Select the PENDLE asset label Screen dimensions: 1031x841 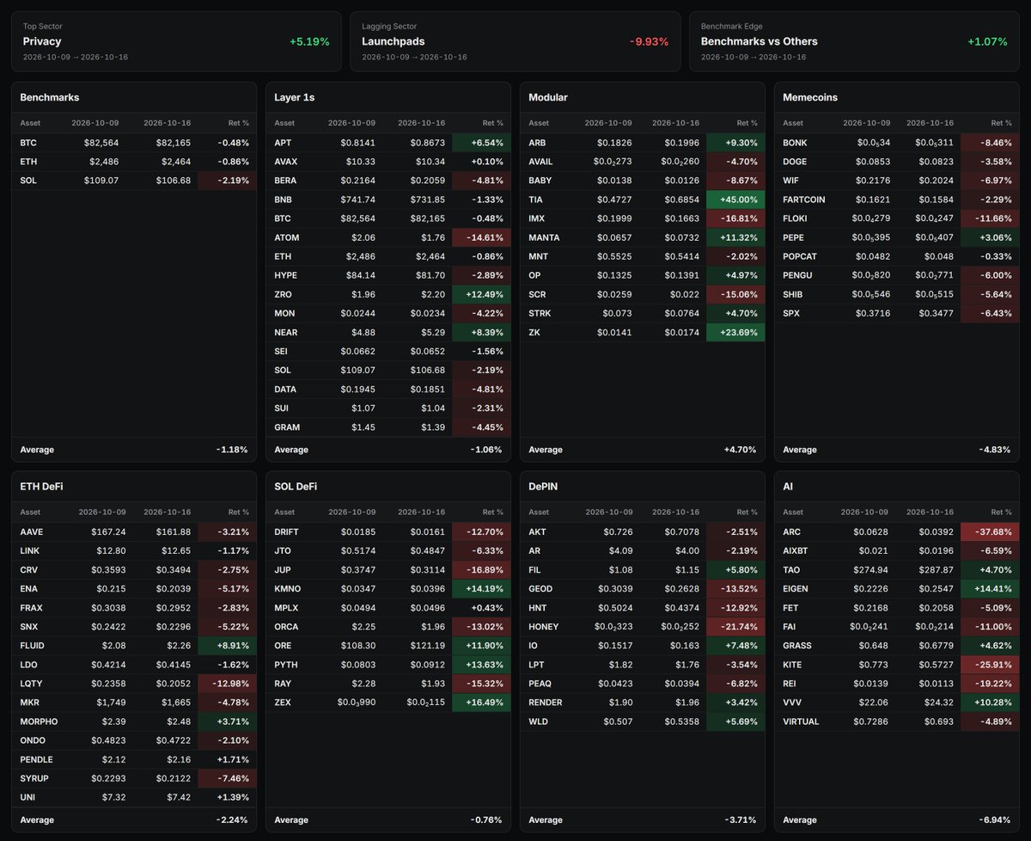click(37, 758)
